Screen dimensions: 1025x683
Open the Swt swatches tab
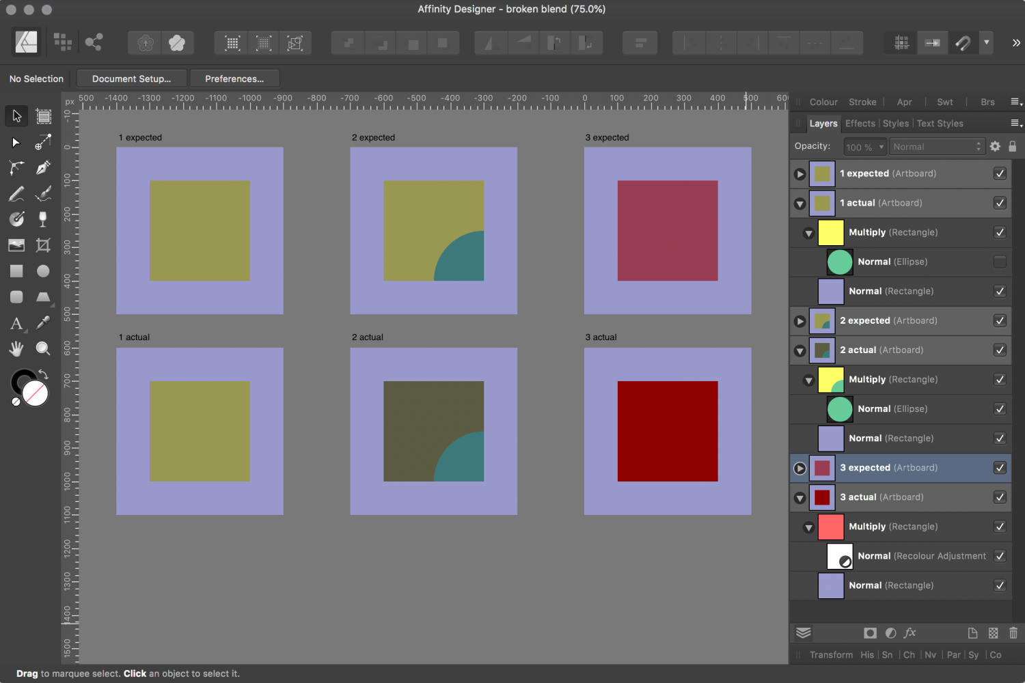[x=945, y=101]
